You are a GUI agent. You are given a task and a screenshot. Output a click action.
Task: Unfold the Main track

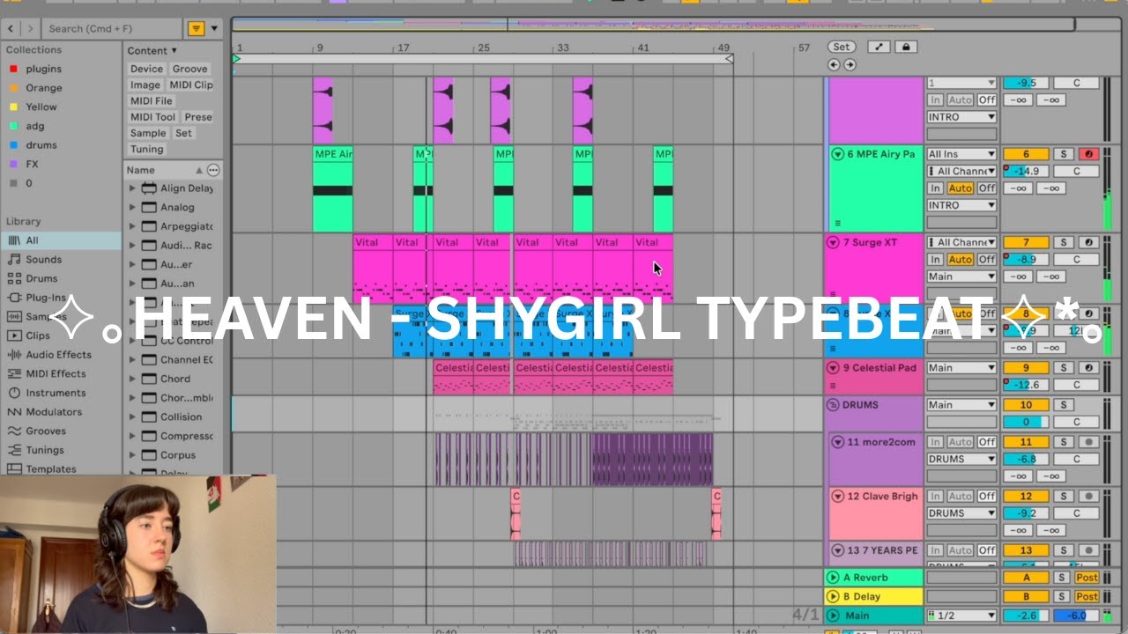(x=833, y=616)
